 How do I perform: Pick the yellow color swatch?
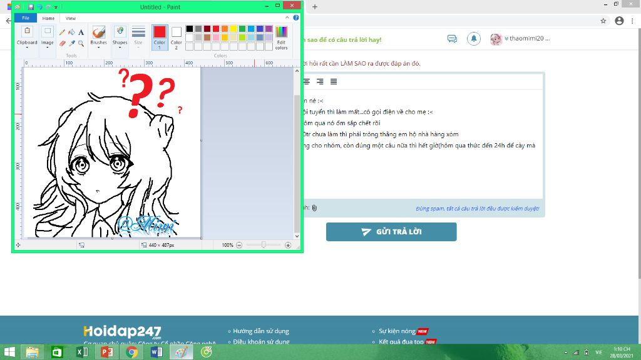pyautogui.click(x=233, y=29)
